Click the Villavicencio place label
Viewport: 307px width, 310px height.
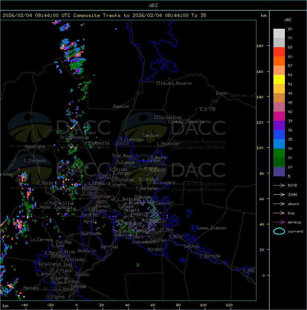point(75,137)
